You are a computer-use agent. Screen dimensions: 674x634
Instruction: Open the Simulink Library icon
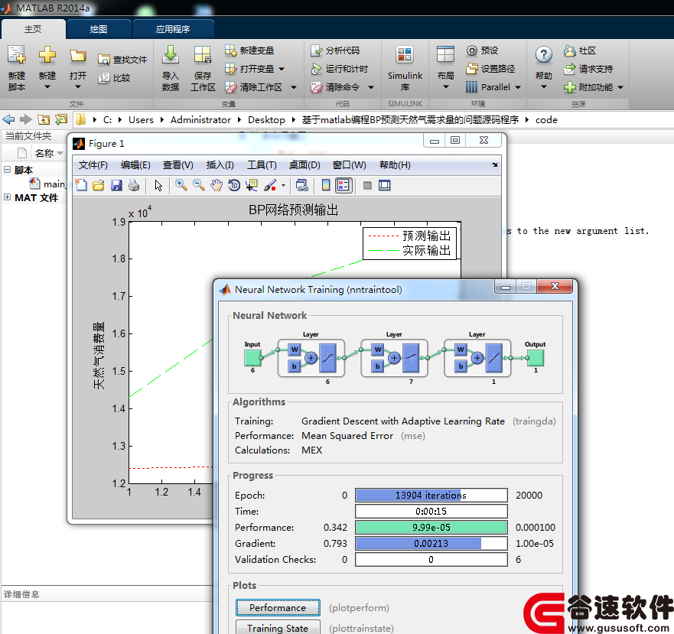click(405, 56)
